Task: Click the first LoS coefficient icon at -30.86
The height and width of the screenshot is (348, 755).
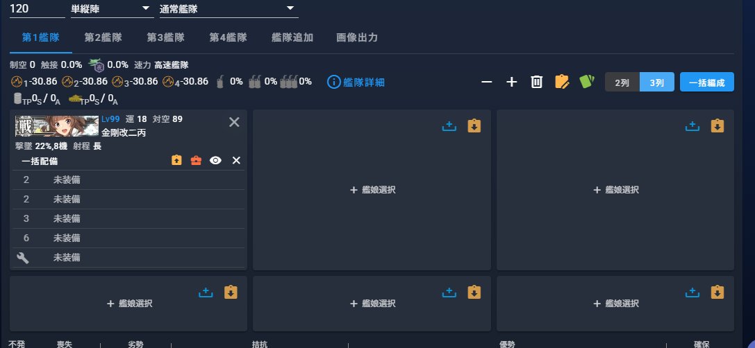Action: point(16,82)
